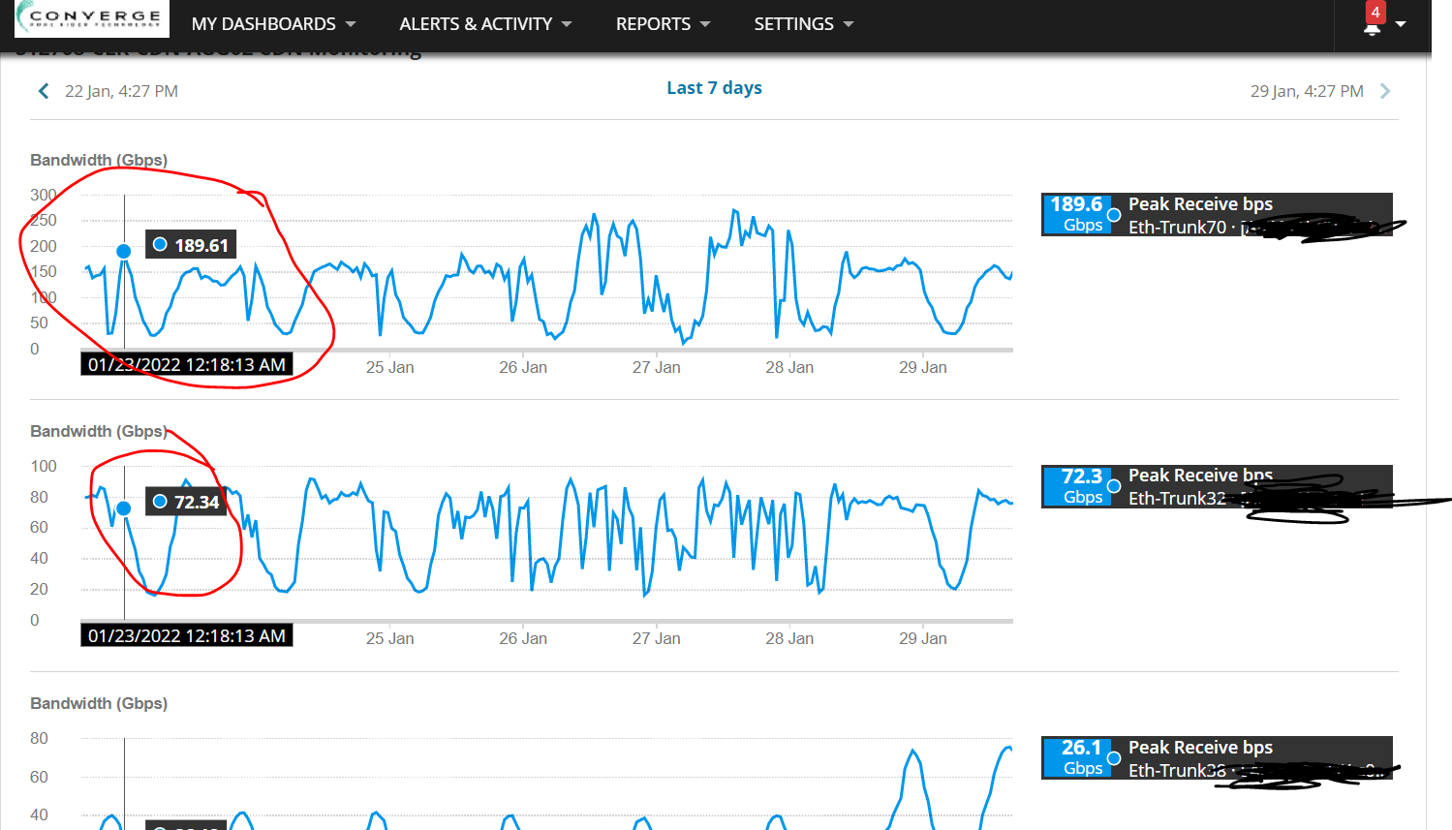Expand the Alerts & Activity menu
Viewport: 1452px width, 830px height.
tap(485, 24)
